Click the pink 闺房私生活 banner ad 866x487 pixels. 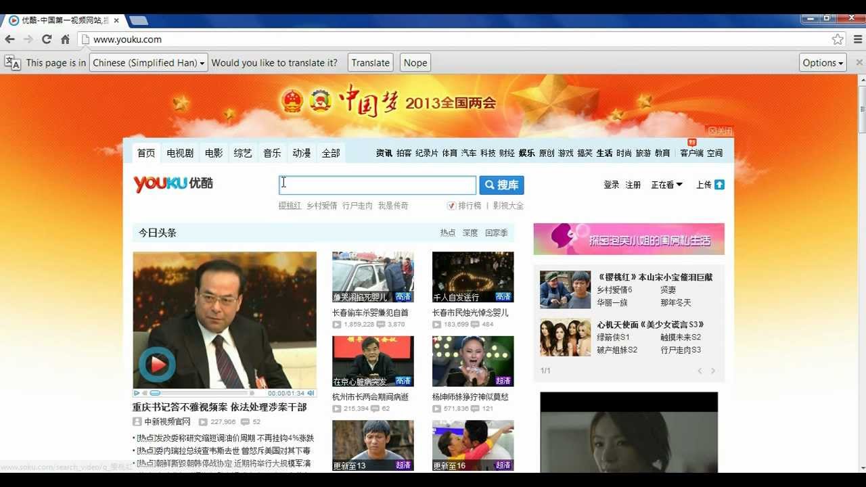click(629, 239)
